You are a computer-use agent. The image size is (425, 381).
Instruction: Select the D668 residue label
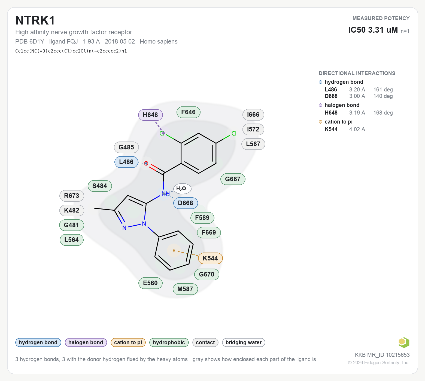tap(186, 203)
